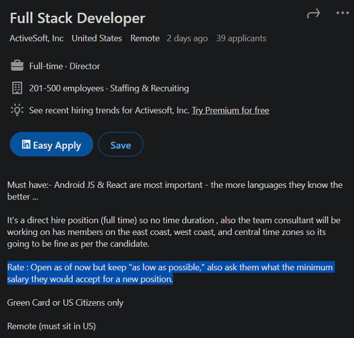Screen dimensions: 354x338
Task: Click the Remote workplace label in header
Action: (145, 38)
